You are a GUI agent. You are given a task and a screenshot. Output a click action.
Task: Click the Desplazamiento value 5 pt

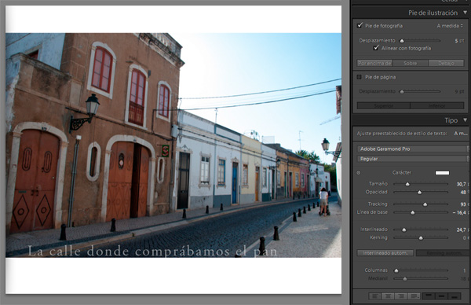[459, 41]
